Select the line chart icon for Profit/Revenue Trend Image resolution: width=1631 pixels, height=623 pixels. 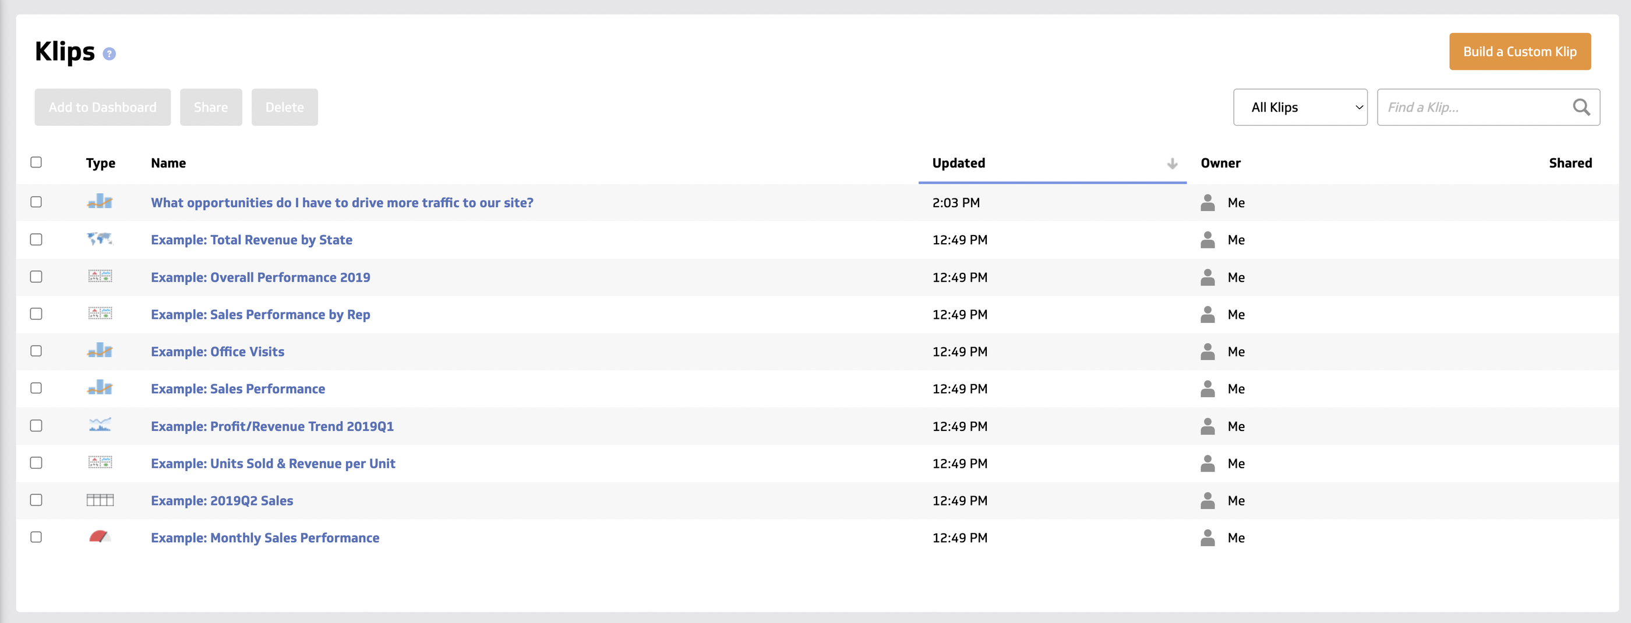coord(101,426)
